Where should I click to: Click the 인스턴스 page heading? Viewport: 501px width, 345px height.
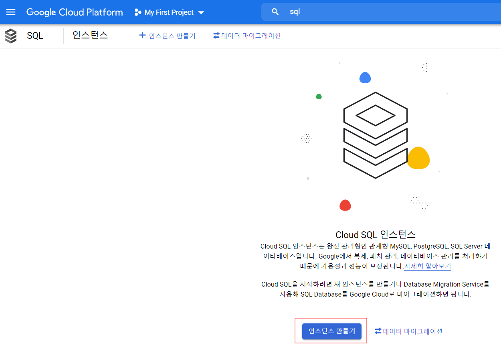90,35
